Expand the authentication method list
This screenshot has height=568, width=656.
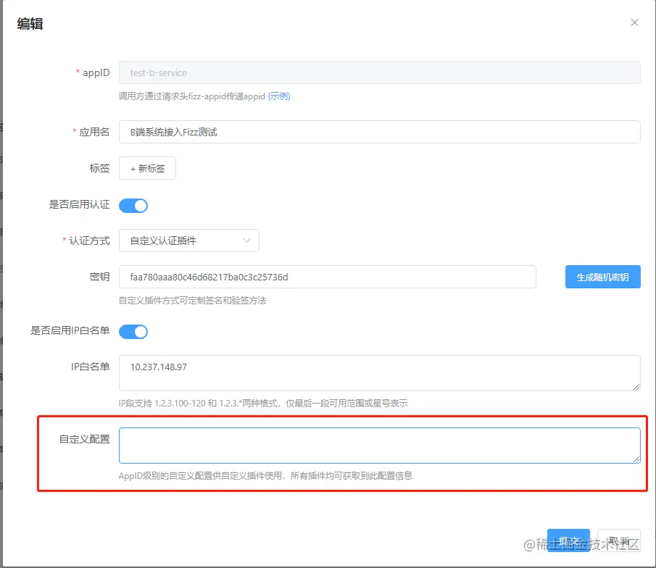tap(188, 241)
